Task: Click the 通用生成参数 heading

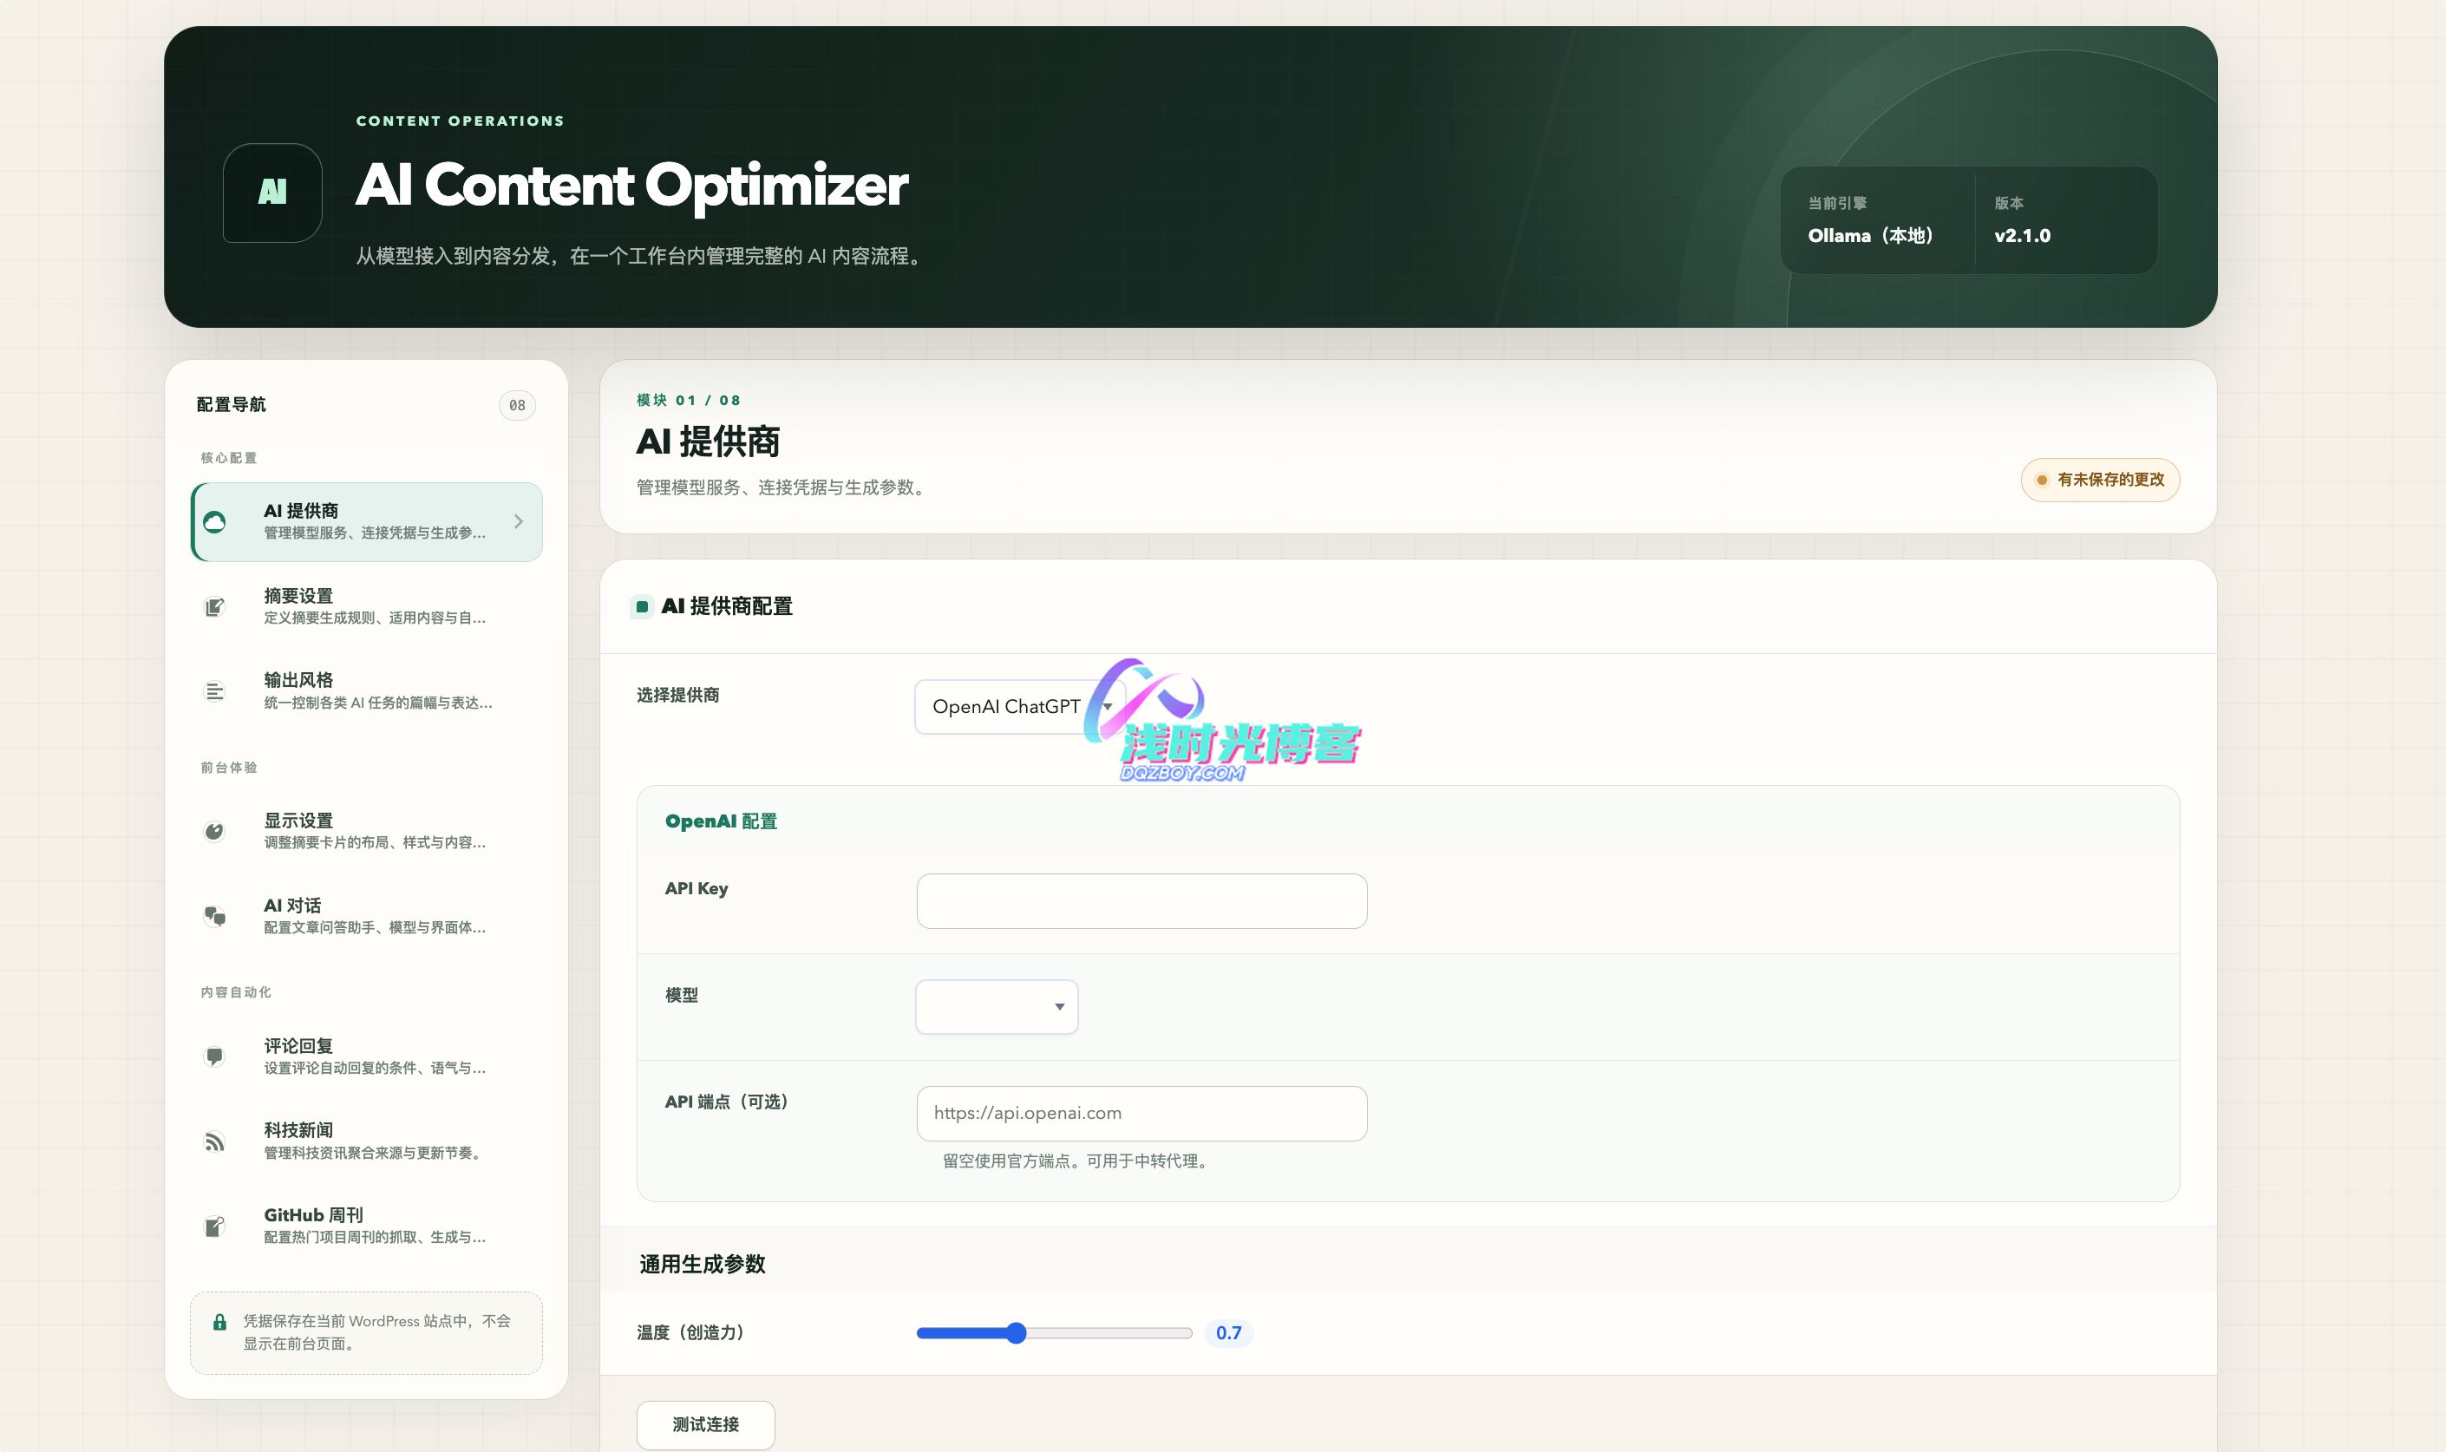Action: tap(703, 1264)
